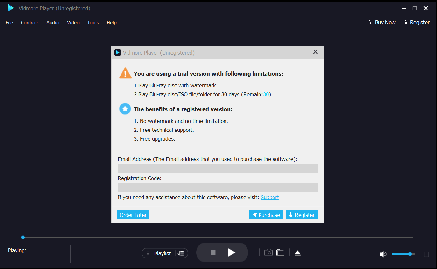Click the orange warning icon in dialog
The image size is (437, 269).
click(125, 73)
